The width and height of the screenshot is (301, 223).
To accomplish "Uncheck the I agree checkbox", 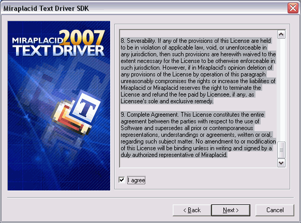I will coord(122,180).
